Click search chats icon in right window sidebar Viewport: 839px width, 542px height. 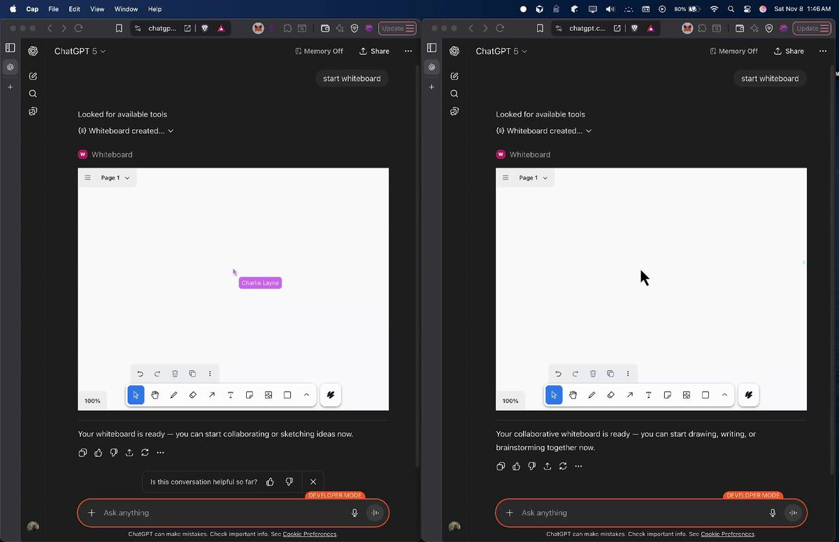point(454,94)
